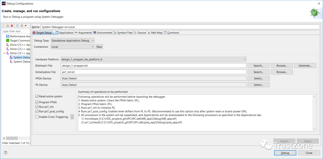
Task: Click the Close button
Action: (309, 153)
